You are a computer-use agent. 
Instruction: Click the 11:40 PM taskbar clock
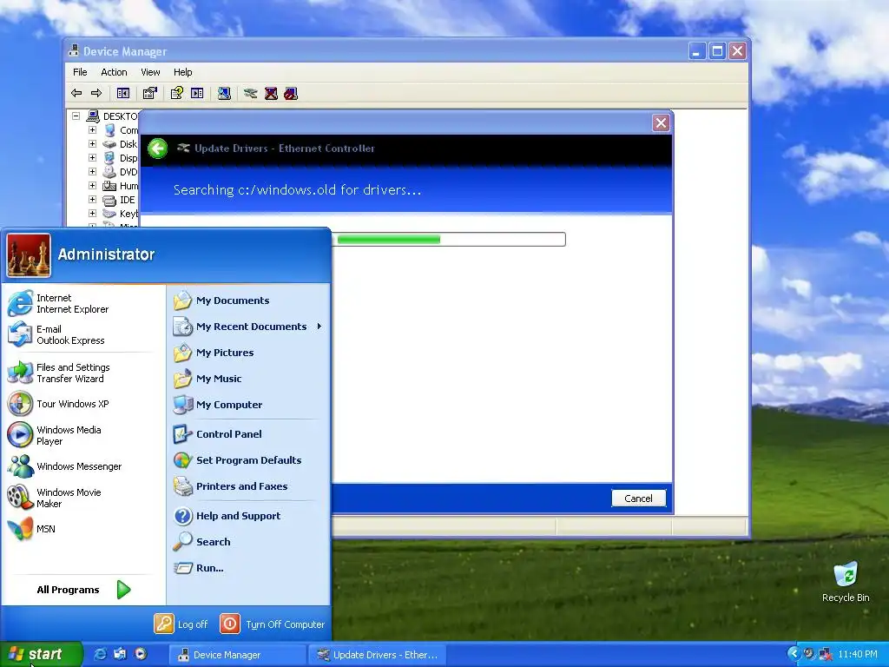[x=857, y=655]
